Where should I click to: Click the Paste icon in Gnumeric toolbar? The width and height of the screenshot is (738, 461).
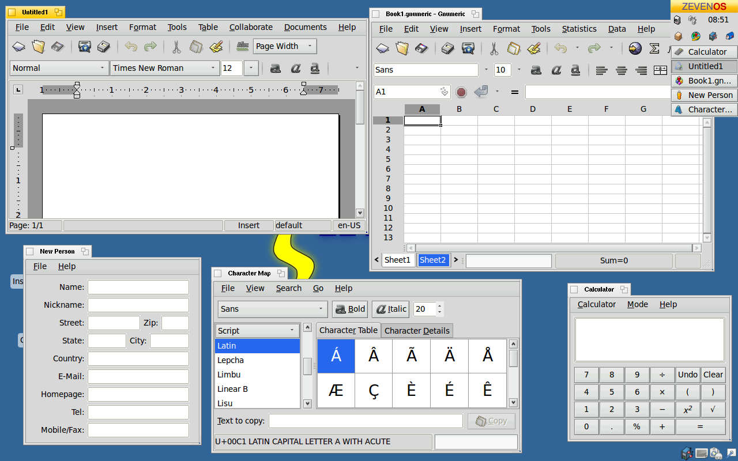point(534,48)
